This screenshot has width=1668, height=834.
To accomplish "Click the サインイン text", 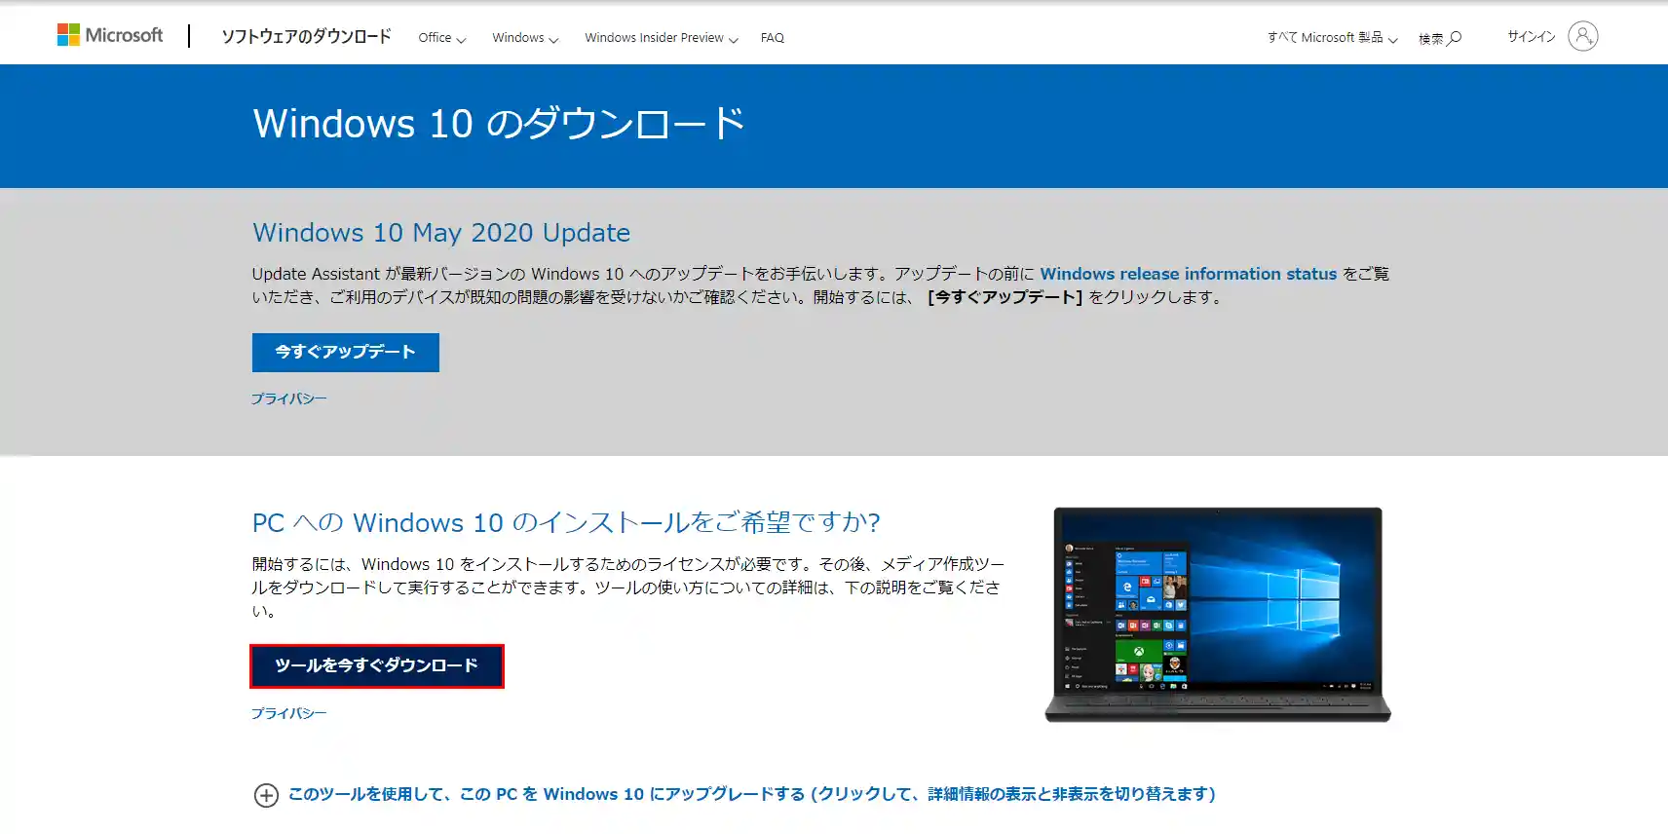I will [x=1531, y=37].
